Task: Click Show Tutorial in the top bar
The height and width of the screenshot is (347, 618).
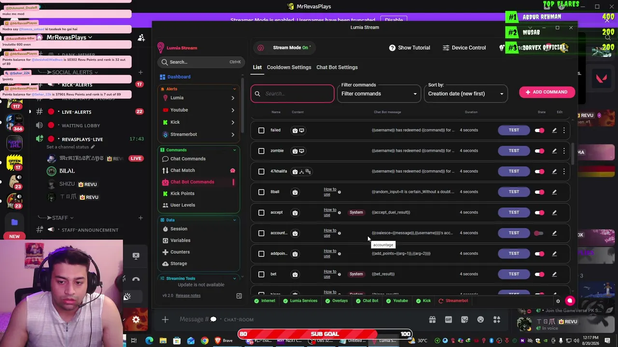Action: pyautogui.click(x=409, y=48)
